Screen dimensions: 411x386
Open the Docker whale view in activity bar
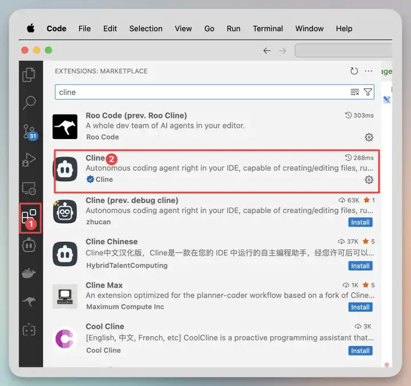29,274
